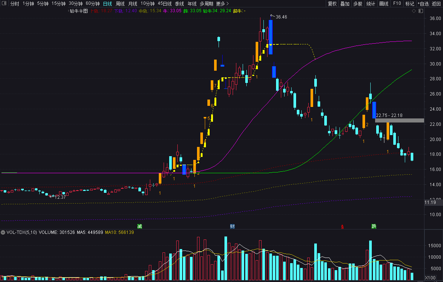Click the green 跌 event marker
This screenshot has height=282, width=443.
[x=374, y=226]
